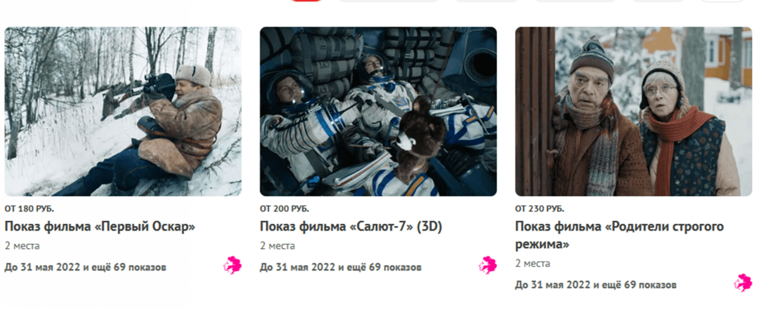Open the «Показ фильма «Родители строгого режима»» link
Viewport: 766px width, 309px height.
pyautogui.click(x=619, y=235)
